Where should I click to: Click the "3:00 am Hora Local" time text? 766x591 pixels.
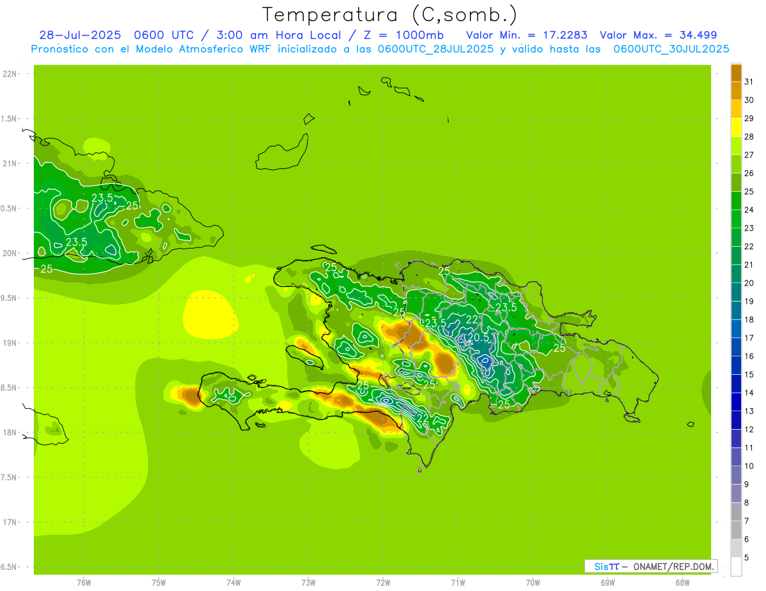coord(280,35)
